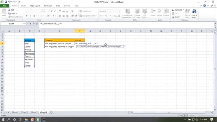Viewport: 217px width, 122px height.
Task: Click the Increase Indent icon
Action: pyautogui.click(x=76, y=16)
